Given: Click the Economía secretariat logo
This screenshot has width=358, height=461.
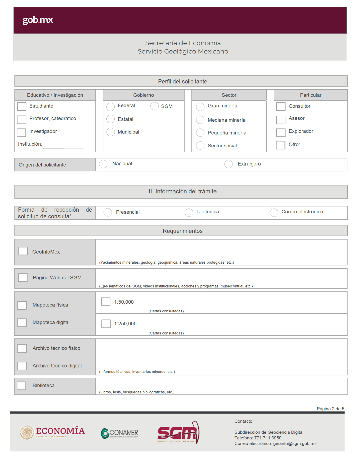Looking at the screenshot, I should (52, 432).
